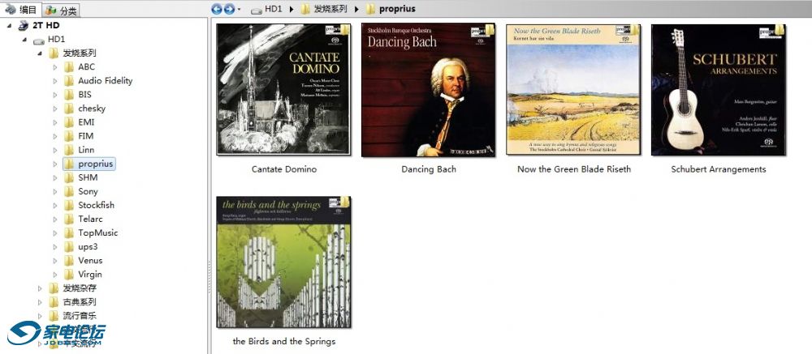Click the Telarc folder icon
This screenshot has height=354, width=812.
pyautogui.click(x=69, y=219)
